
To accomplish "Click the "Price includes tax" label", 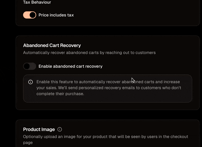I will (56, 15).
